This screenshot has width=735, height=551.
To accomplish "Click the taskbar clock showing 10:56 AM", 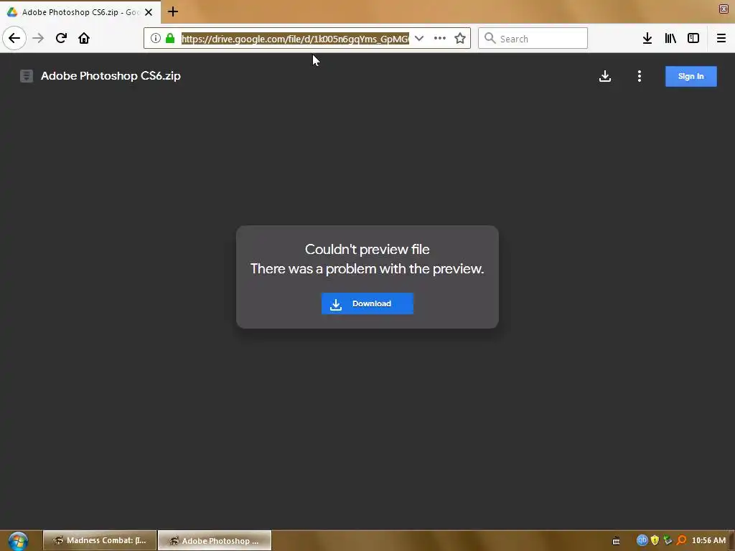I will point(708,540).
